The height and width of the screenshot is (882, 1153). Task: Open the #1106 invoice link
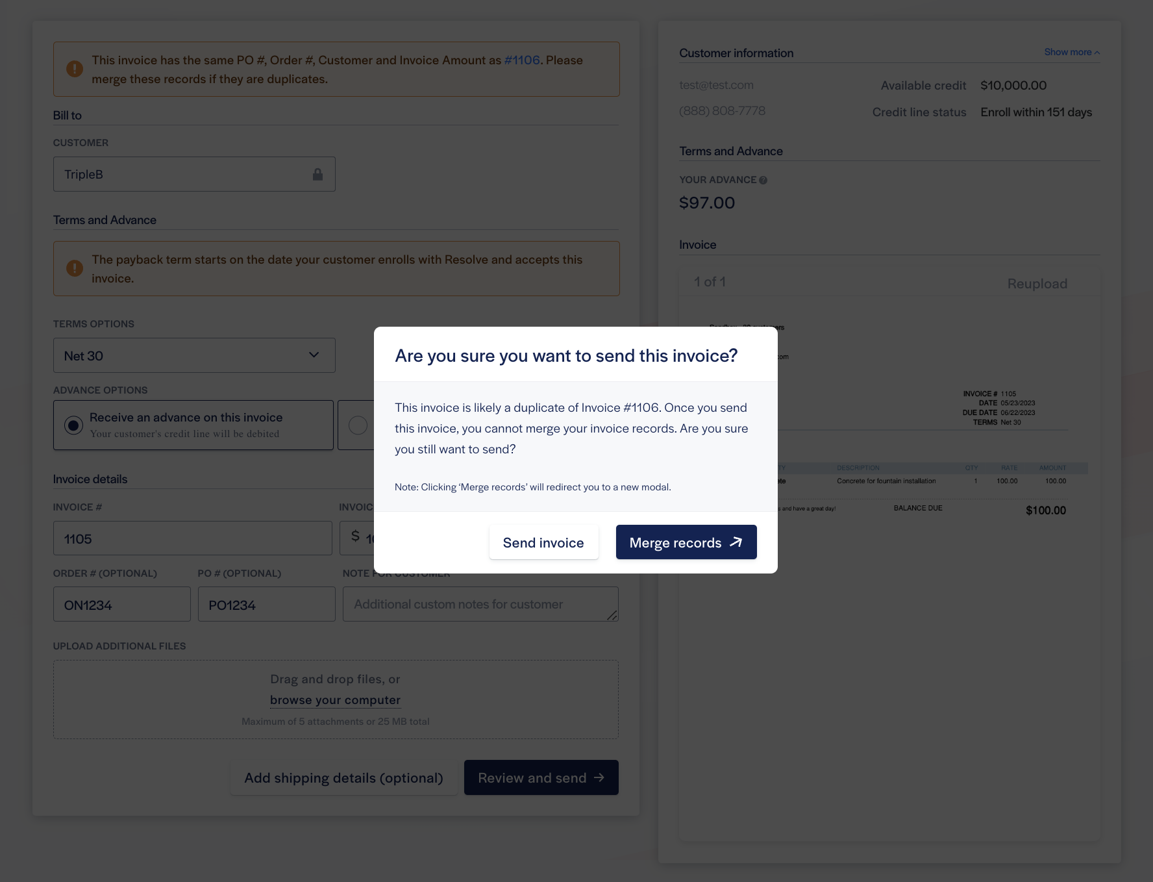tap(522, 60)
